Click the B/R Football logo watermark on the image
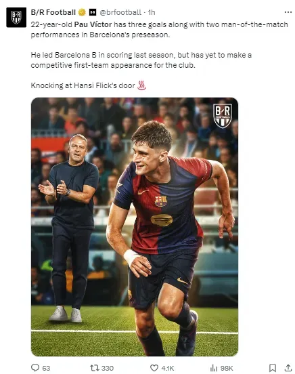 (223, 116)
